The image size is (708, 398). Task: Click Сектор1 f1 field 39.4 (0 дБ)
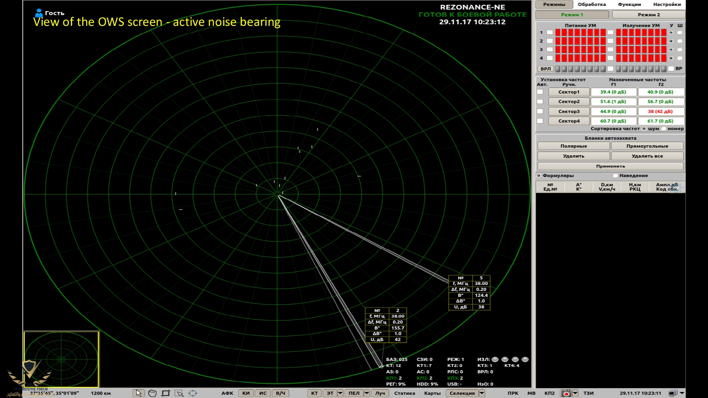[x=613, y=92]
